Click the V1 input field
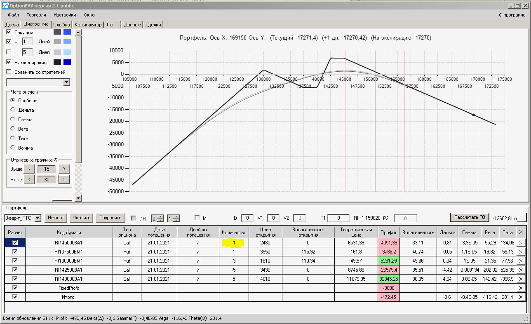 (273, 218)
